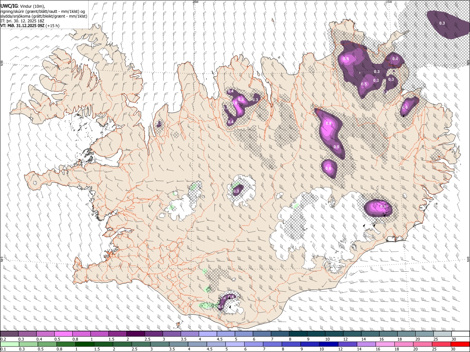Click the 15W longitude label
470x352 pixels.
(389, 2)
